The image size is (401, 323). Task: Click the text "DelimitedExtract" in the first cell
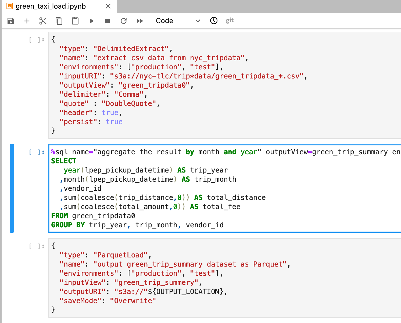131,49
